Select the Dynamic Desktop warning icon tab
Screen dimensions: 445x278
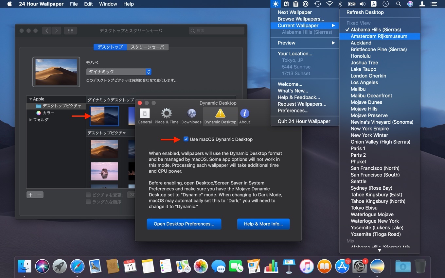[220, 116]
